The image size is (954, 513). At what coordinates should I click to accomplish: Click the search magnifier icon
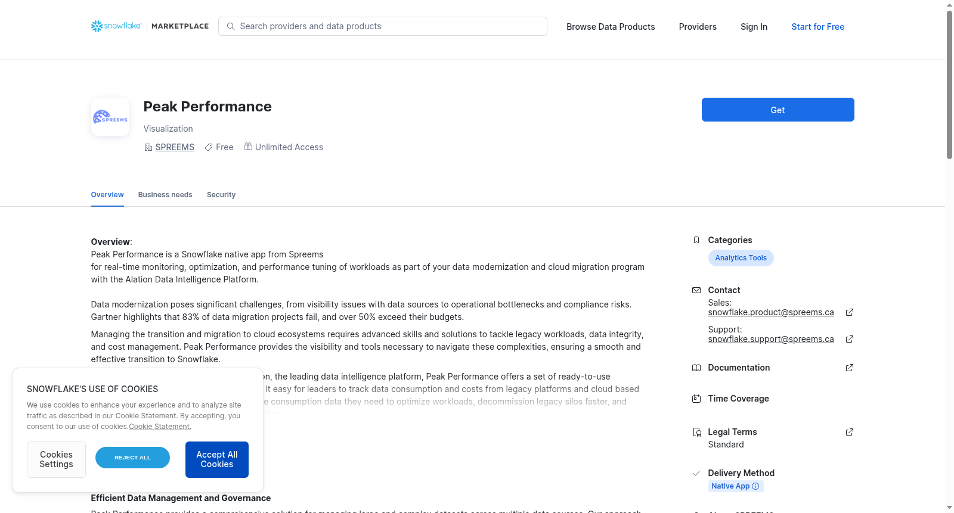pyautogui.click(x=231, y=26)
